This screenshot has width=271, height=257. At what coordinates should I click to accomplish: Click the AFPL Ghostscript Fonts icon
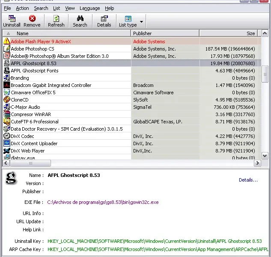(x=7, y=70)
